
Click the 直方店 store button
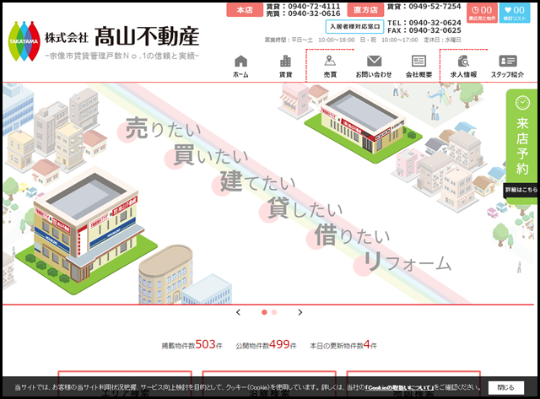365,10
